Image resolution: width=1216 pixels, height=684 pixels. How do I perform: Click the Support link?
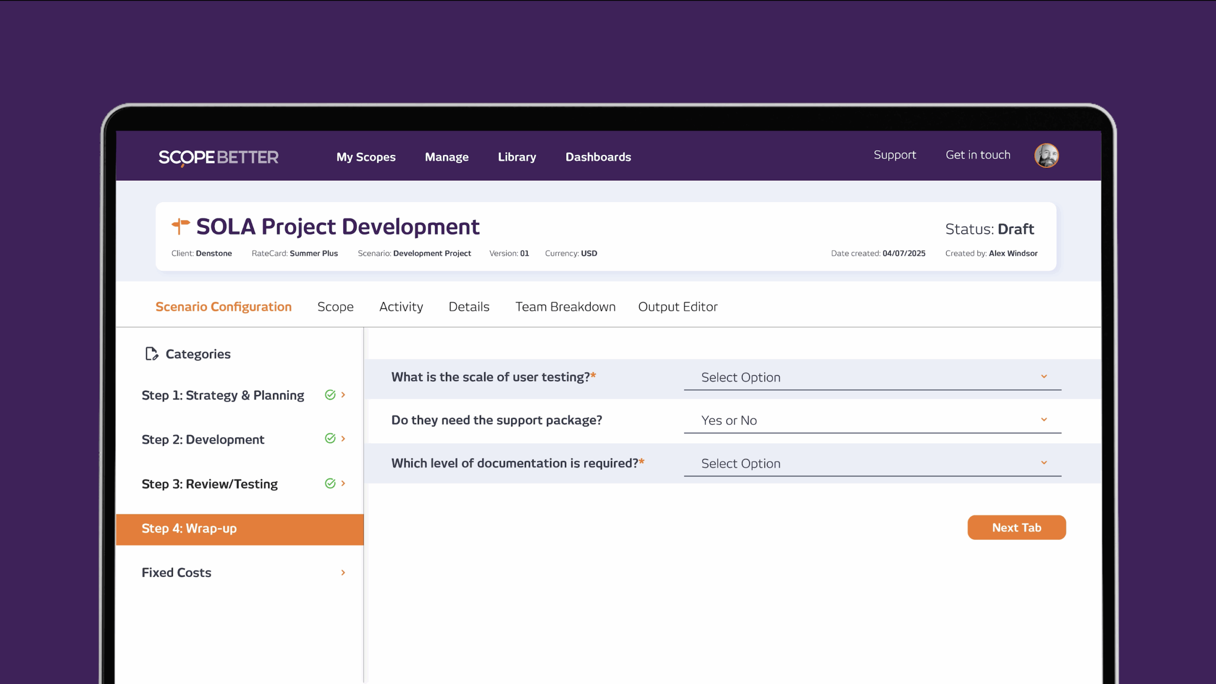coord(894,155)
